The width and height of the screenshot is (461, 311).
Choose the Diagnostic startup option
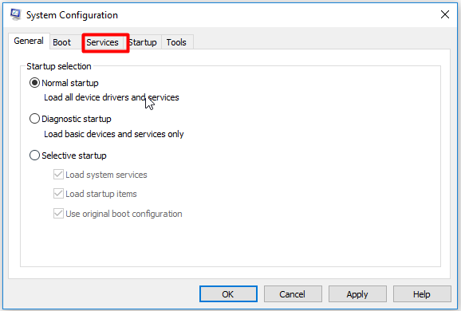click(x=34, y=119)
